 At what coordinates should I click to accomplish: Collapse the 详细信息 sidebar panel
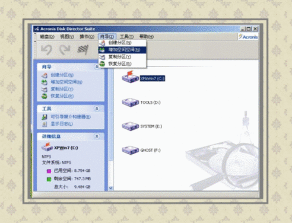coord(97,136)
